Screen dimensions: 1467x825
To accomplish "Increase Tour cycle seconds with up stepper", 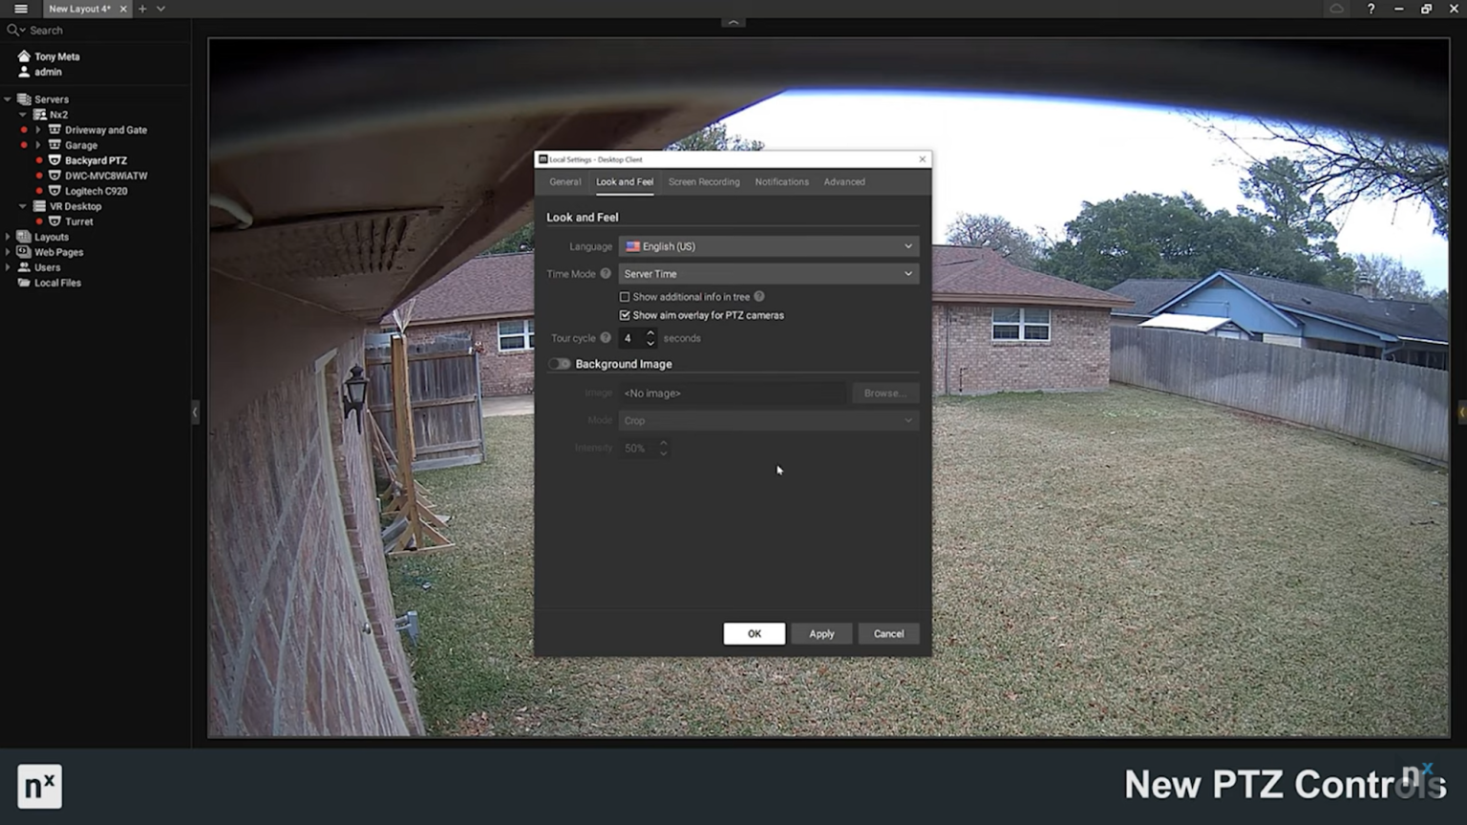I will [649, 333].
